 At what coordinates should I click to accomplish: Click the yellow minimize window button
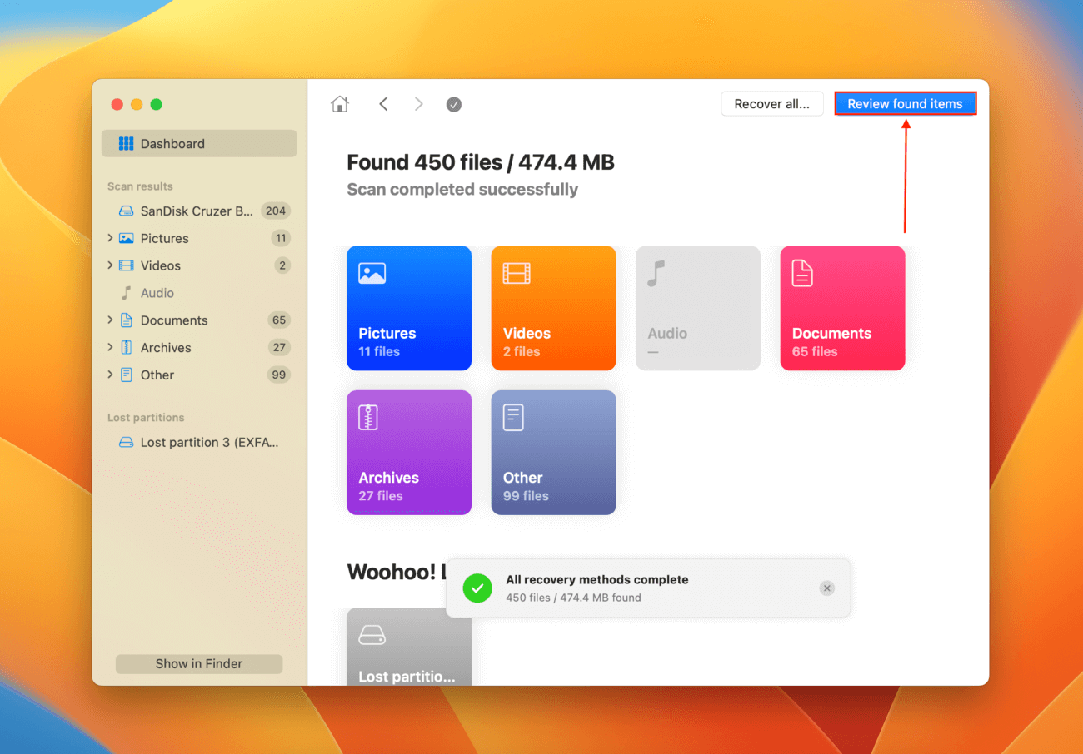[137, 104]
